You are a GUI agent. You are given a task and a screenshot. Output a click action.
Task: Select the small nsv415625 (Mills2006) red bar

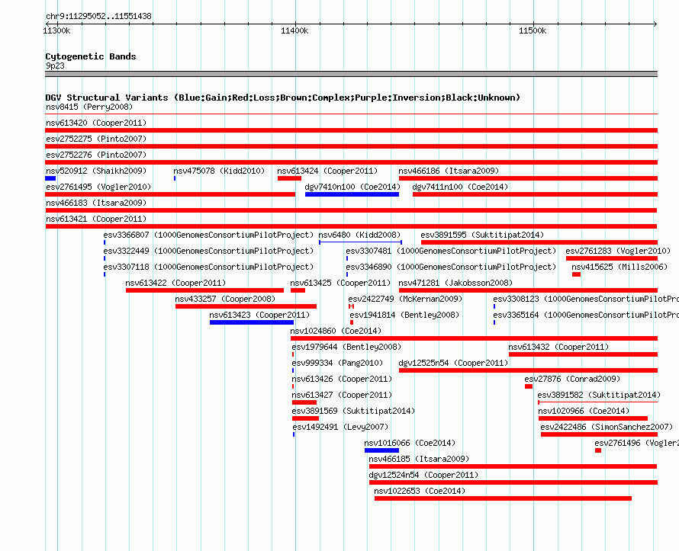pos(576,274)
